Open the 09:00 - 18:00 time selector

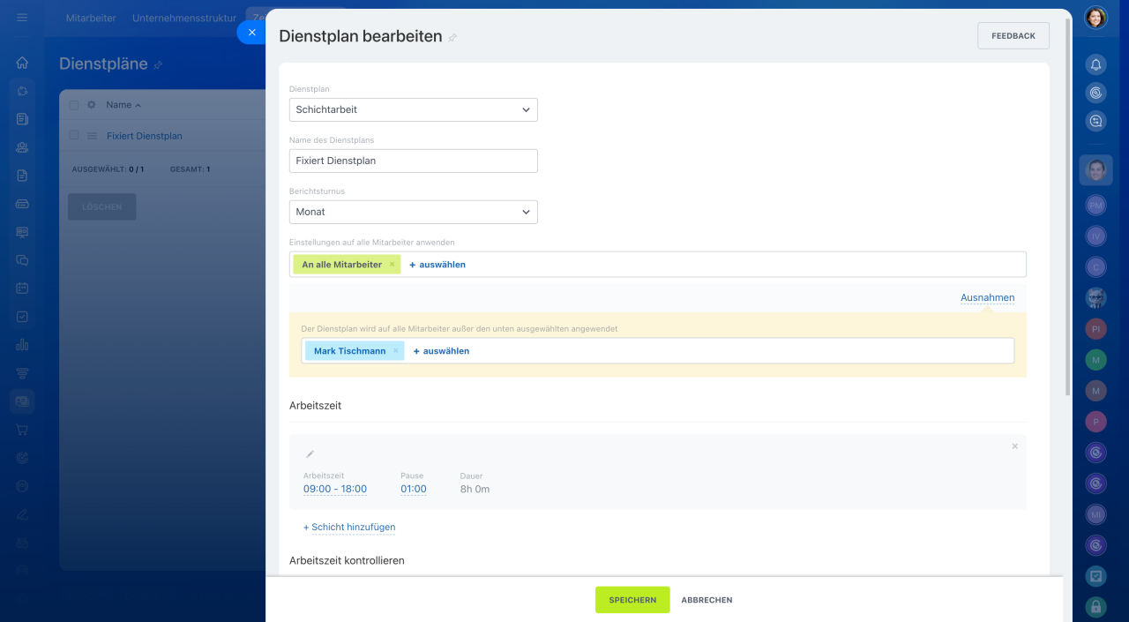pyautogui.click(x=335, y=490)
